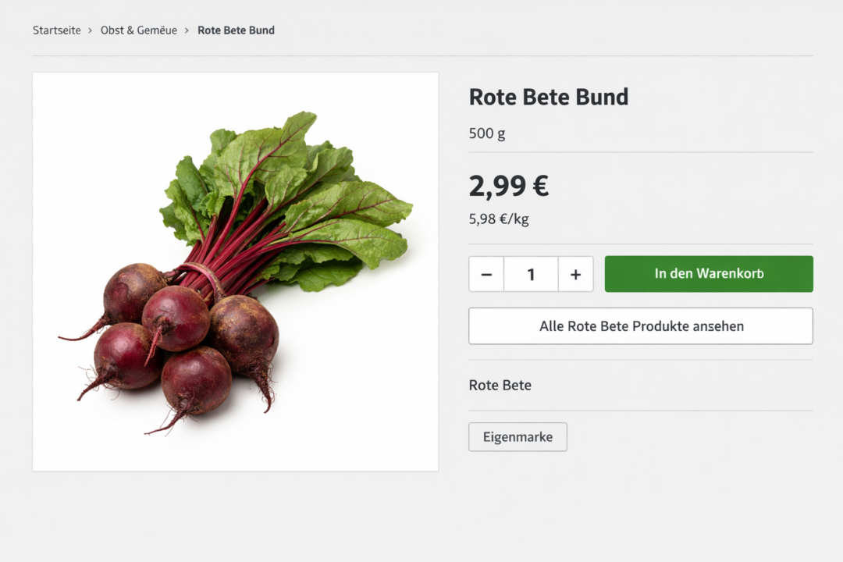Select the Rote Bete Bund breadcrumb
This screenshot has height=562, width=843.
(236, 30)
